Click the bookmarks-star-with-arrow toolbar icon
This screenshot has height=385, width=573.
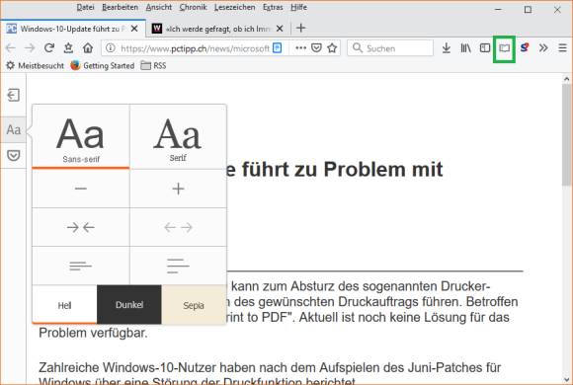coord(68,47)
